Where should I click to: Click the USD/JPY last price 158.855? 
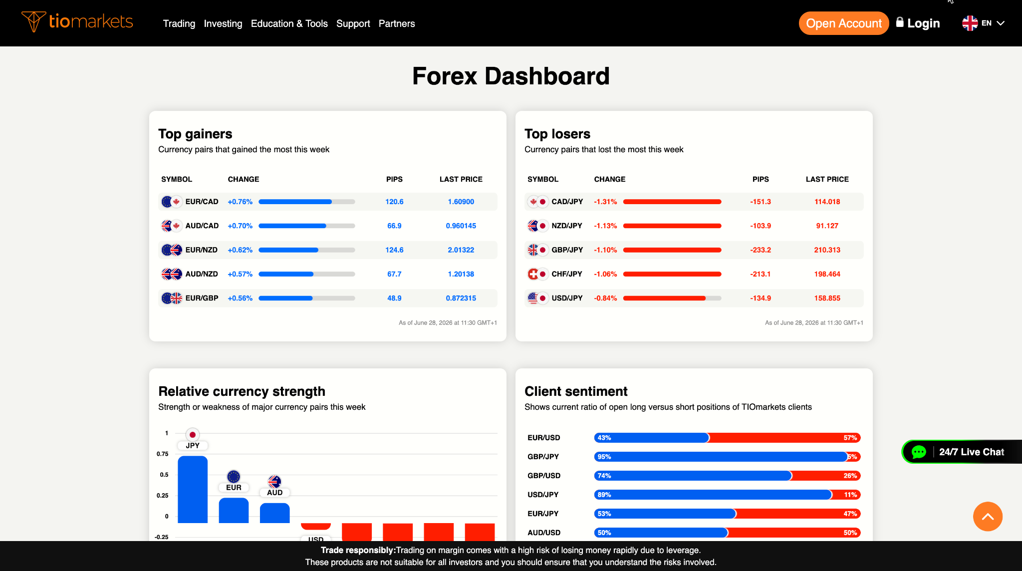pos(827,298)
